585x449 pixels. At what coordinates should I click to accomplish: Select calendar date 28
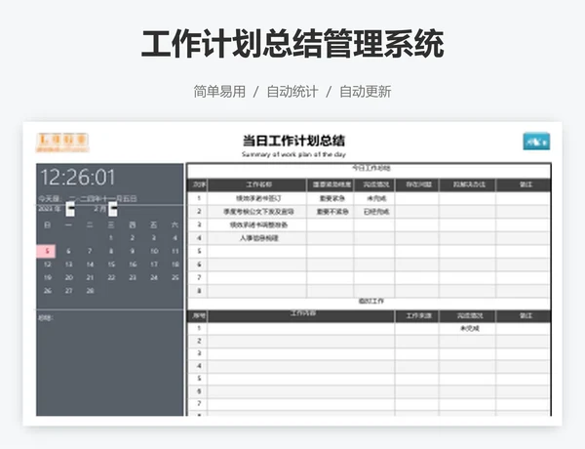[90, 291]
